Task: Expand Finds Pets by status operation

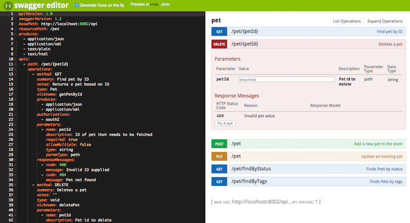Action: [384, 169]
